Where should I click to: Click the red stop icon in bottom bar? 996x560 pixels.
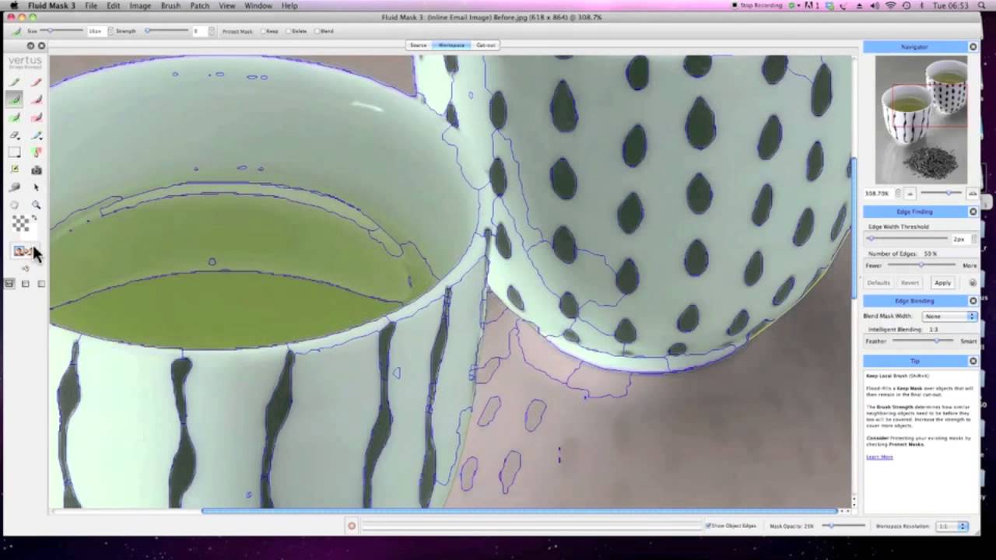point(352,527)
